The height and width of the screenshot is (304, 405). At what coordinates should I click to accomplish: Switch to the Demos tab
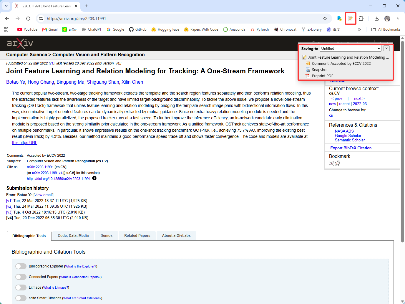click(x=106, y=236)
